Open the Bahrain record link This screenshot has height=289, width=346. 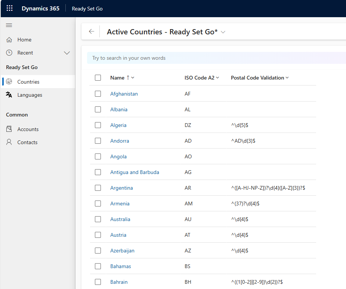119,282
